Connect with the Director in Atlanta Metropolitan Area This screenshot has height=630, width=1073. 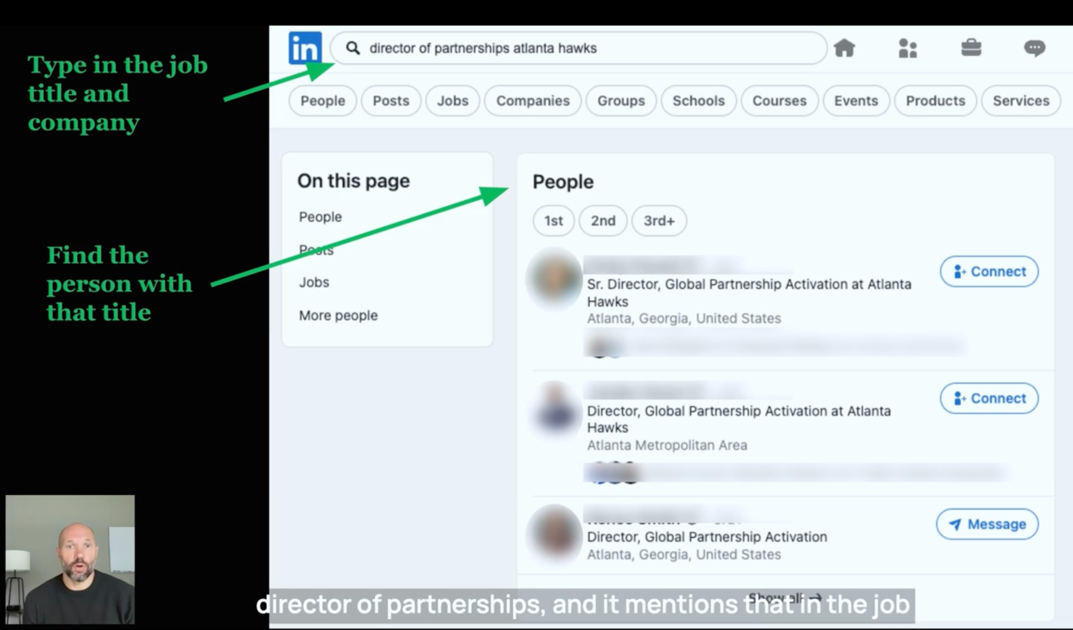pyautogui.click(x=989, y=398)
